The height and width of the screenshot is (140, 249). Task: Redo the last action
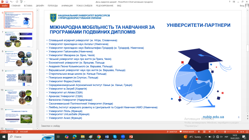click(17, 2)
